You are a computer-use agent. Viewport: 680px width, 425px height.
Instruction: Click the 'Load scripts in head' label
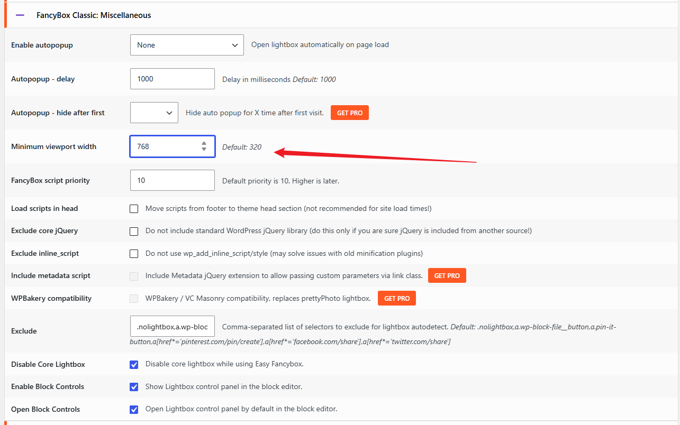click(x=44, y=208)
